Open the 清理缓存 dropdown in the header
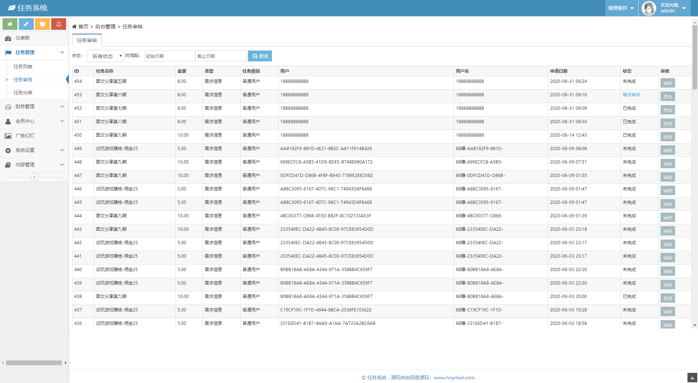Screen dimensions: 698x383 coord(621,8)
